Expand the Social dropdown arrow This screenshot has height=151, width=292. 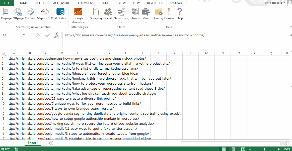click(x=108, y=22)
